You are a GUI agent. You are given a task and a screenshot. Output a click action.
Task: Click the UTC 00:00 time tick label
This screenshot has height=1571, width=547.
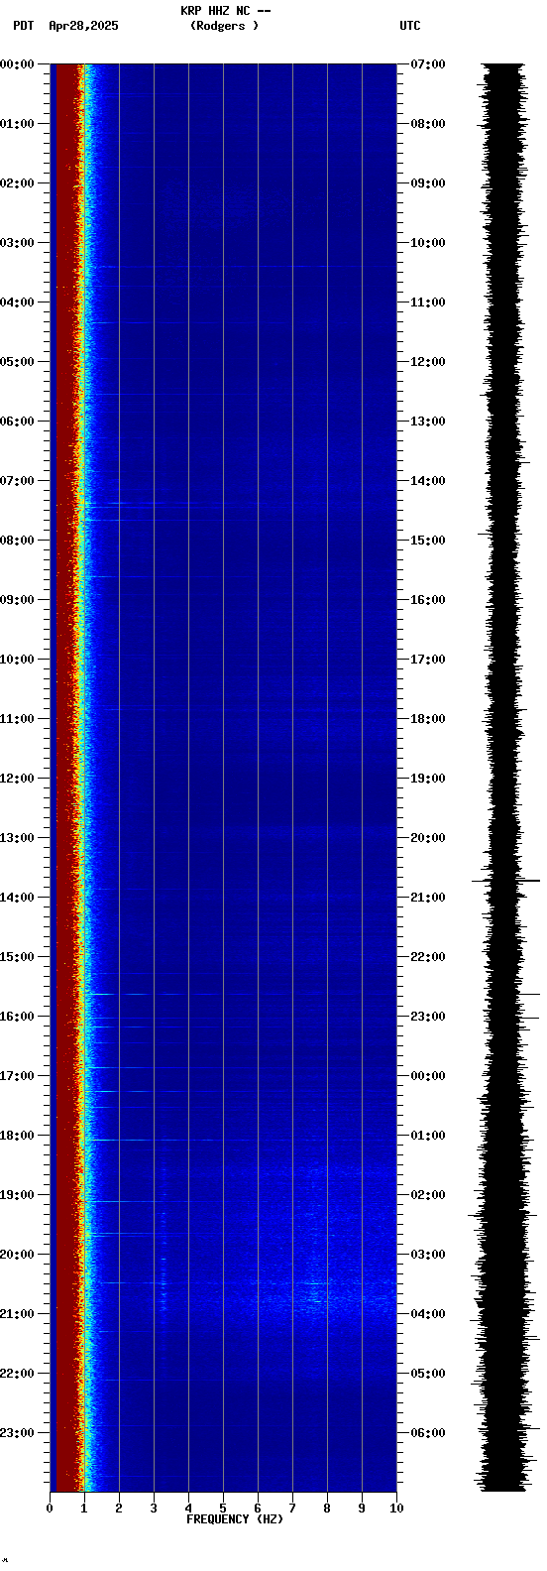(x=428, y=1076)
